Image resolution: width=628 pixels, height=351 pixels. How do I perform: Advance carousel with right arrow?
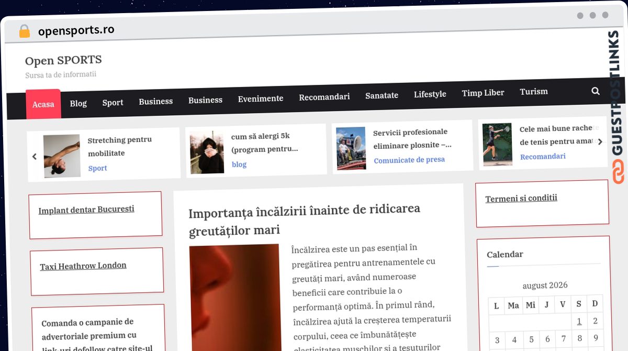click(600, 141)
